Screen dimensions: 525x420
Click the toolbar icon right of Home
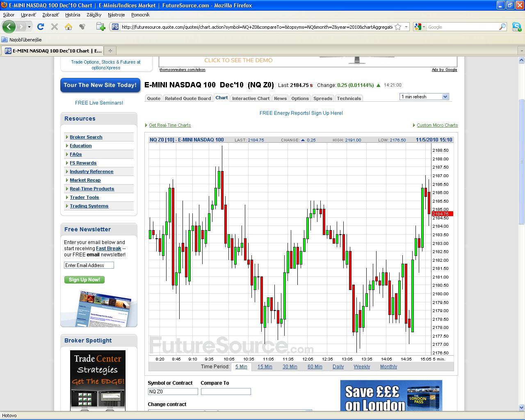pos(82,27)
